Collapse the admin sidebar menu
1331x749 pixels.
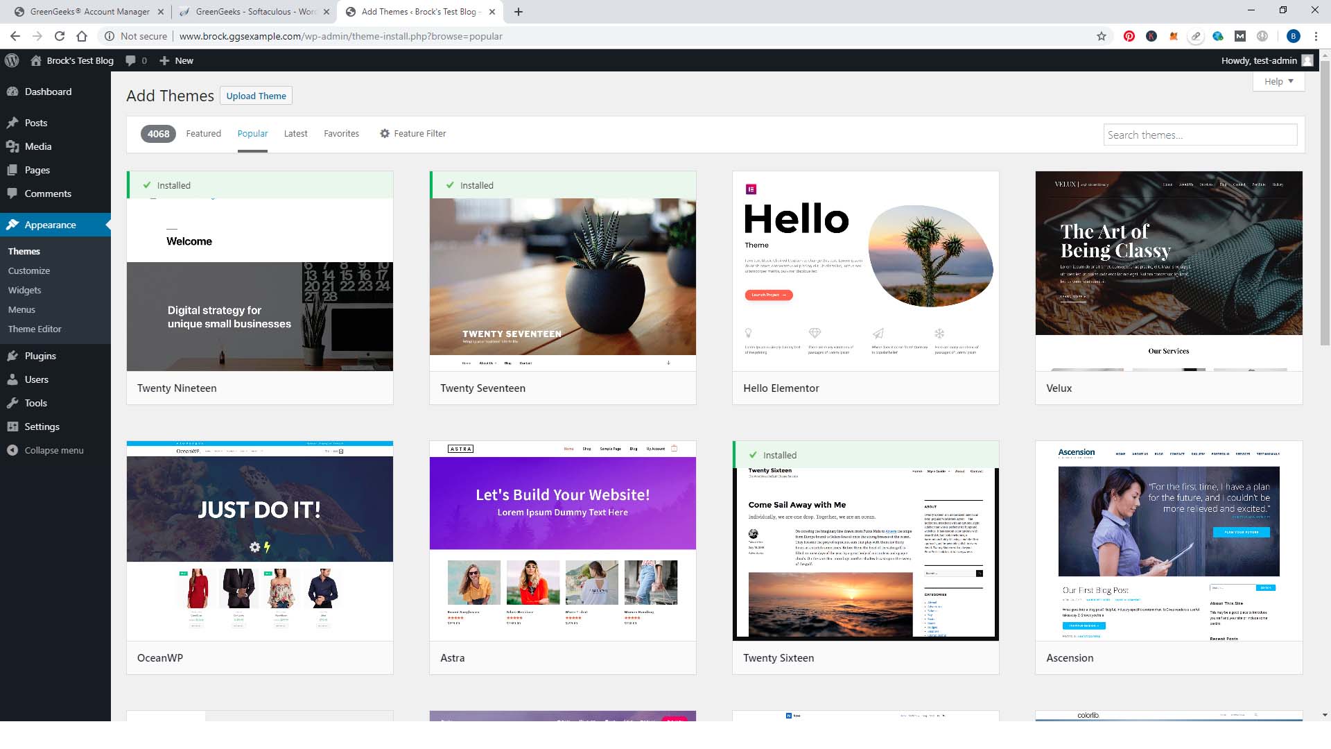[x=53, y=450]
